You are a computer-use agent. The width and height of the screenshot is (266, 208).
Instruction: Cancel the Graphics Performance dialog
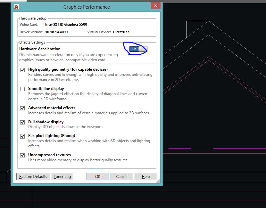121,176
